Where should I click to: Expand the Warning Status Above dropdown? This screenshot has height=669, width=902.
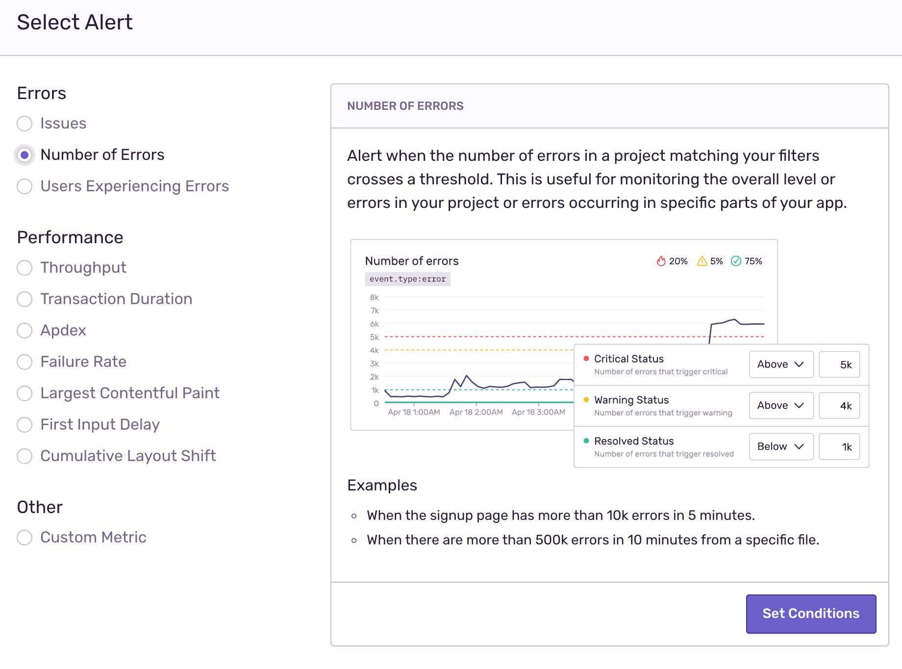click(x=781, y=406)
